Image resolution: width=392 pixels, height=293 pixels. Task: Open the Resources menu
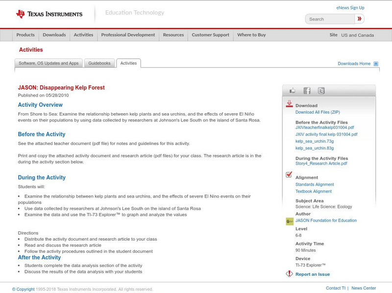(x=173, y=35)
